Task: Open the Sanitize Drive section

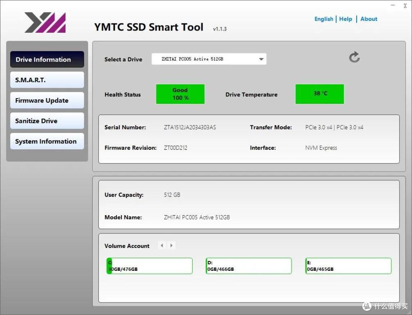Action: pyautogui.click(x=47, y=121)
